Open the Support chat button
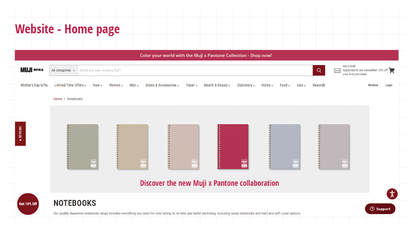The image size is (412, 232). point(380,209)
